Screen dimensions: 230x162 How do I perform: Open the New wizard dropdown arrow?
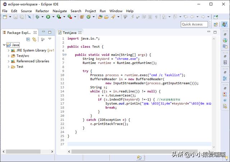click(10, 17)
